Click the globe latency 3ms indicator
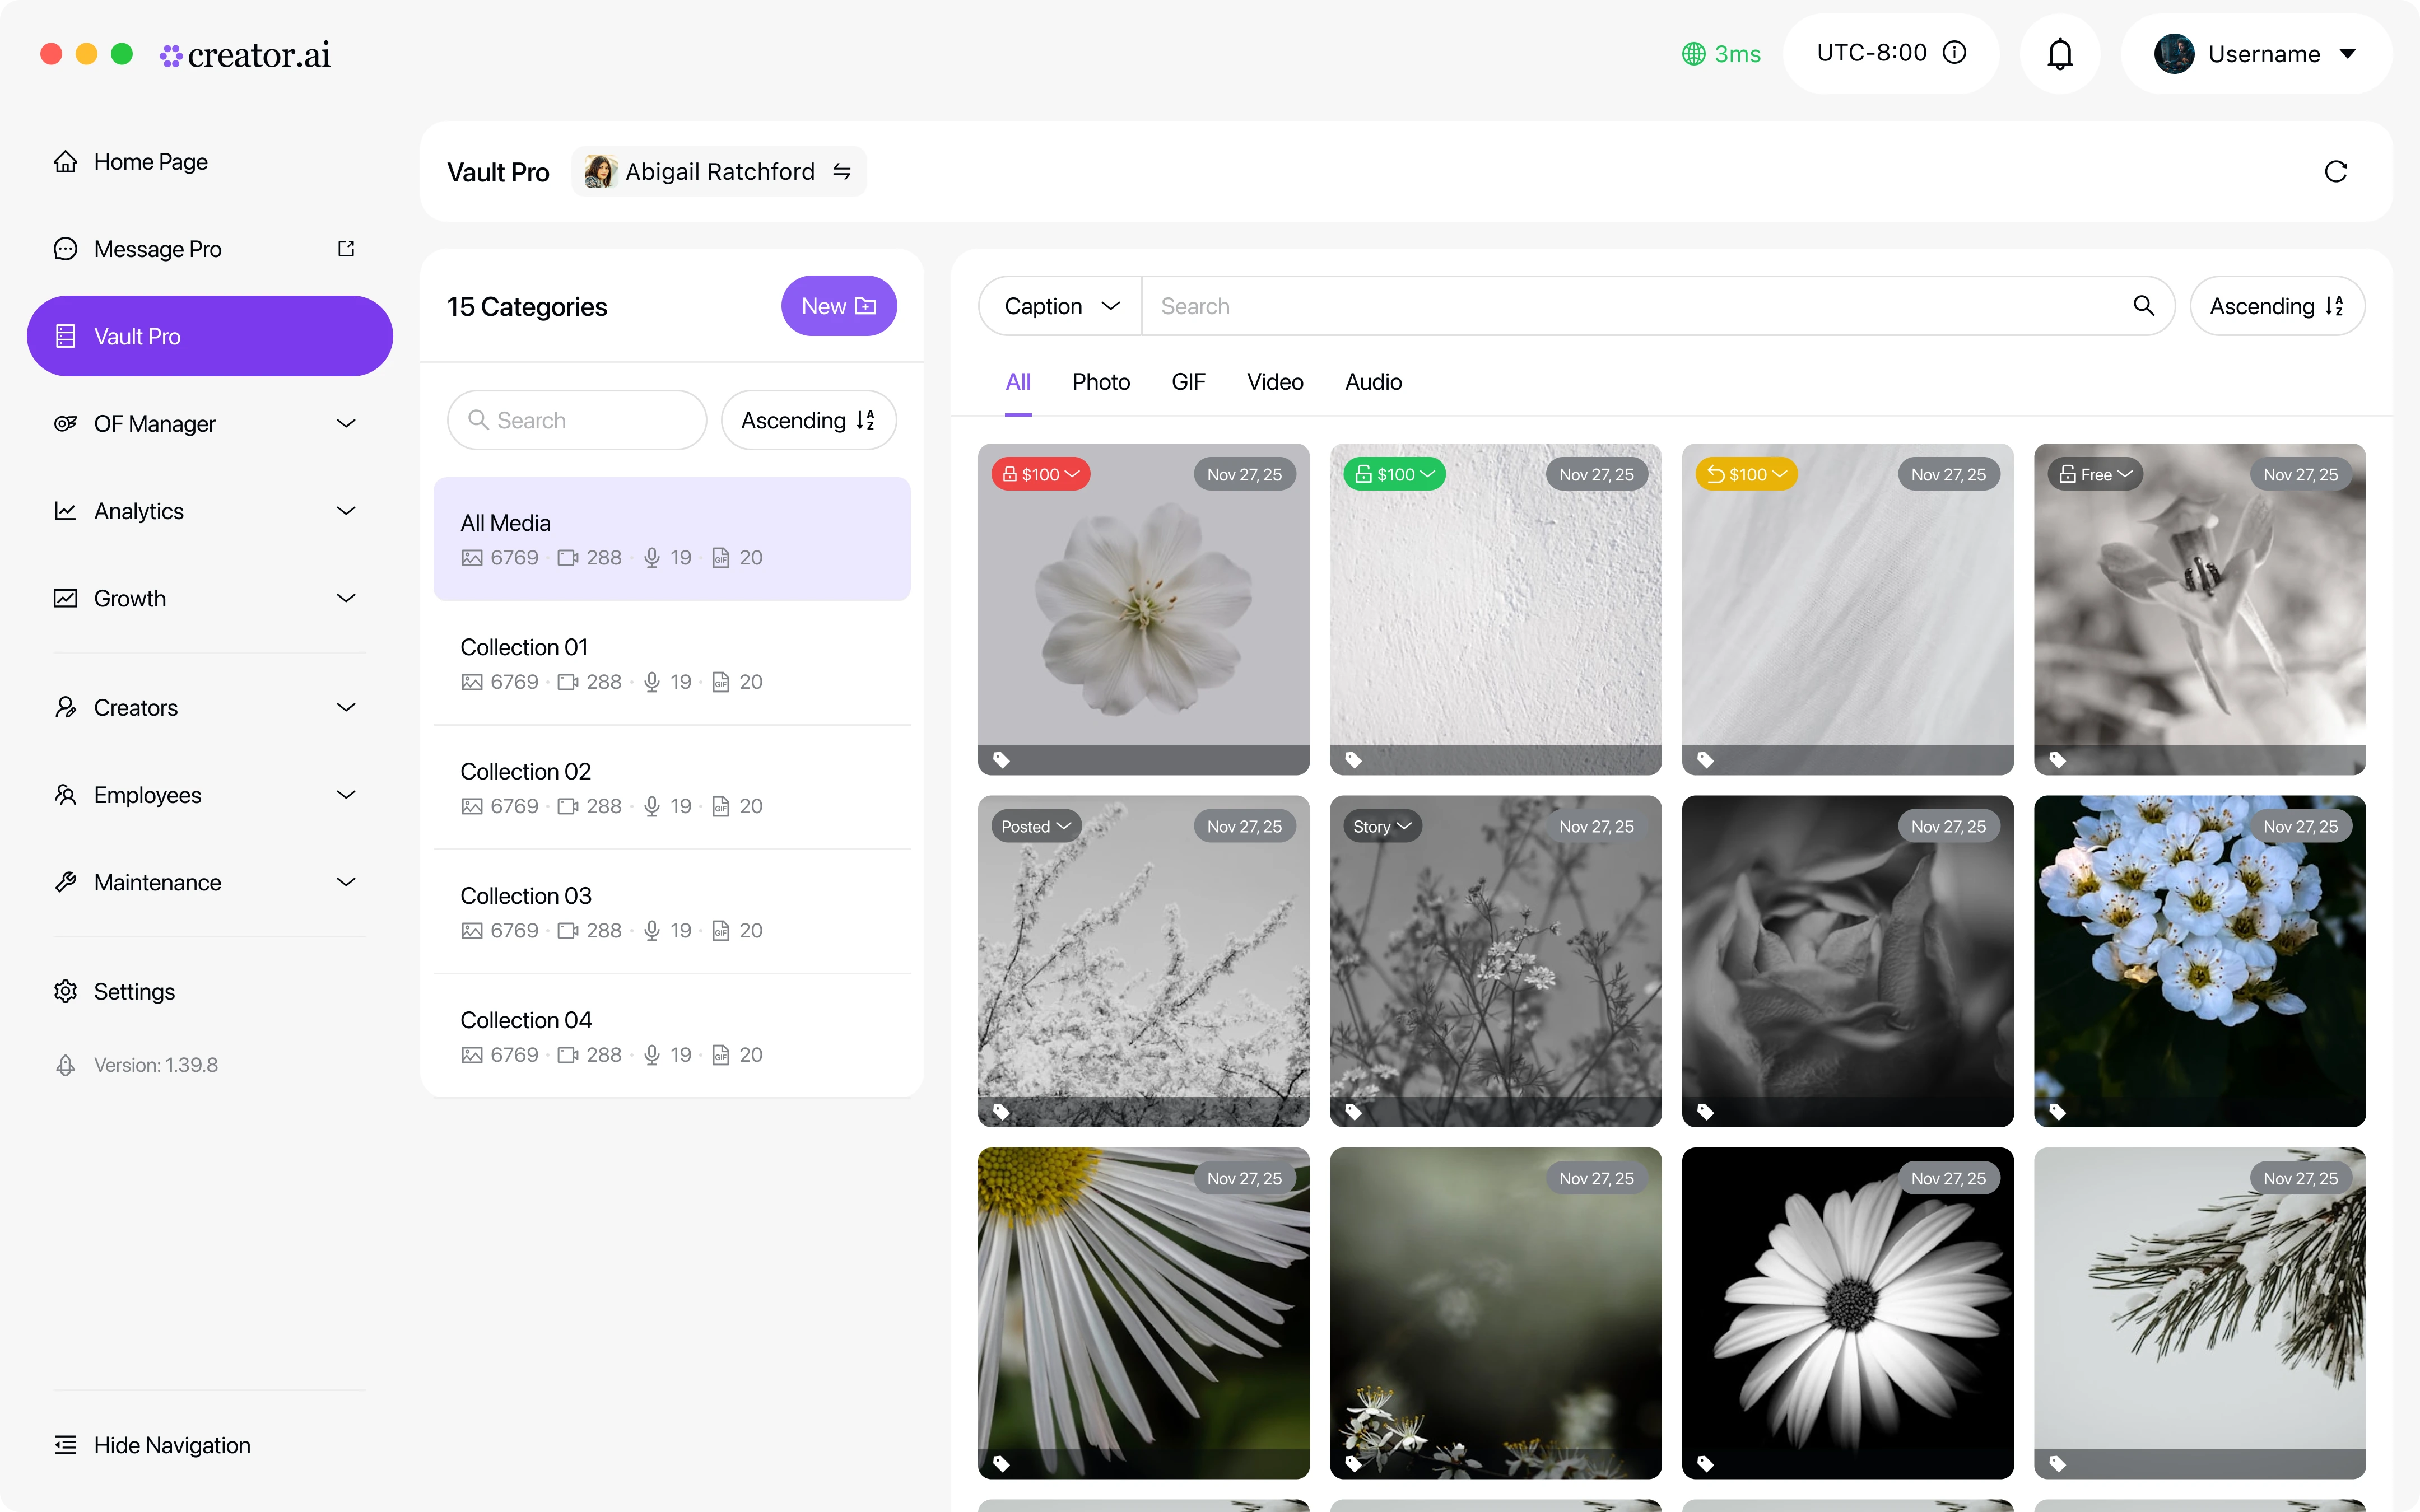The image size is (2420, 1512). coord(1721,54)
